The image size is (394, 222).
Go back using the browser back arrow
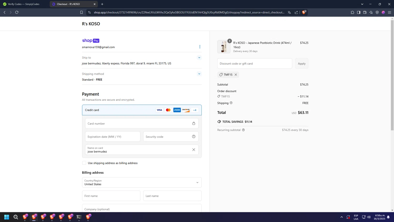(x=4, y=12)
